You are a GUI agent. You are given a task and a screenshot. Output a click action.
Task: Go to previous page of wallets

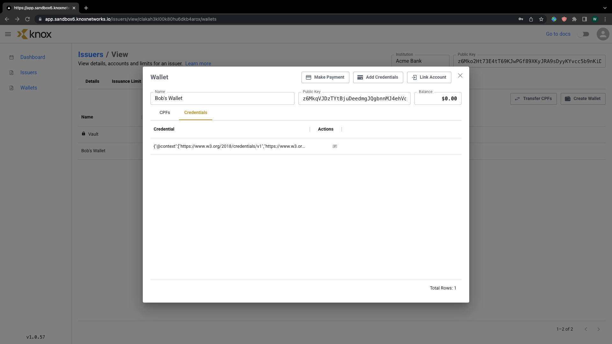586,329
